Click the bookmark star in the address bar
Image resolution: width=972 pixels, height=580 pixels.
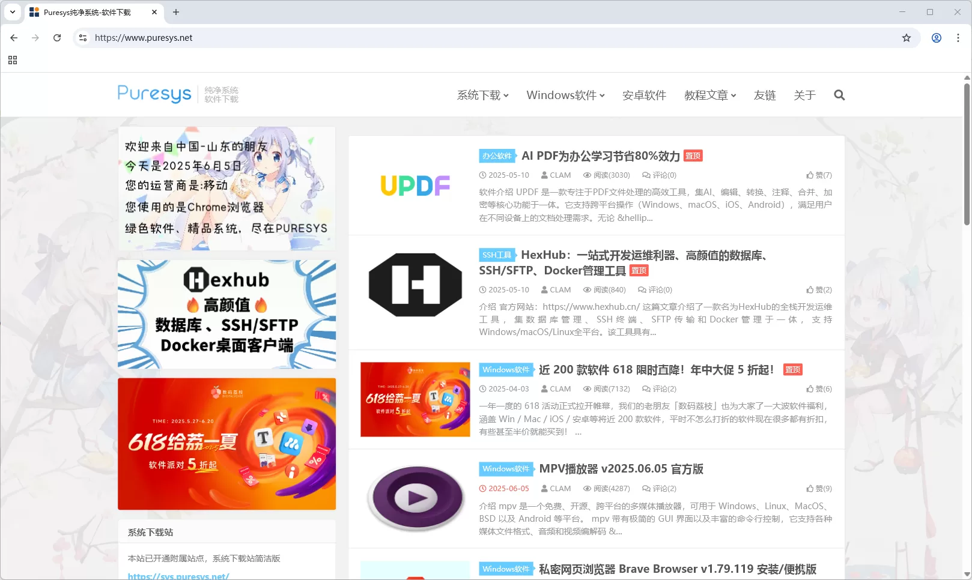[x=906, y=37]
